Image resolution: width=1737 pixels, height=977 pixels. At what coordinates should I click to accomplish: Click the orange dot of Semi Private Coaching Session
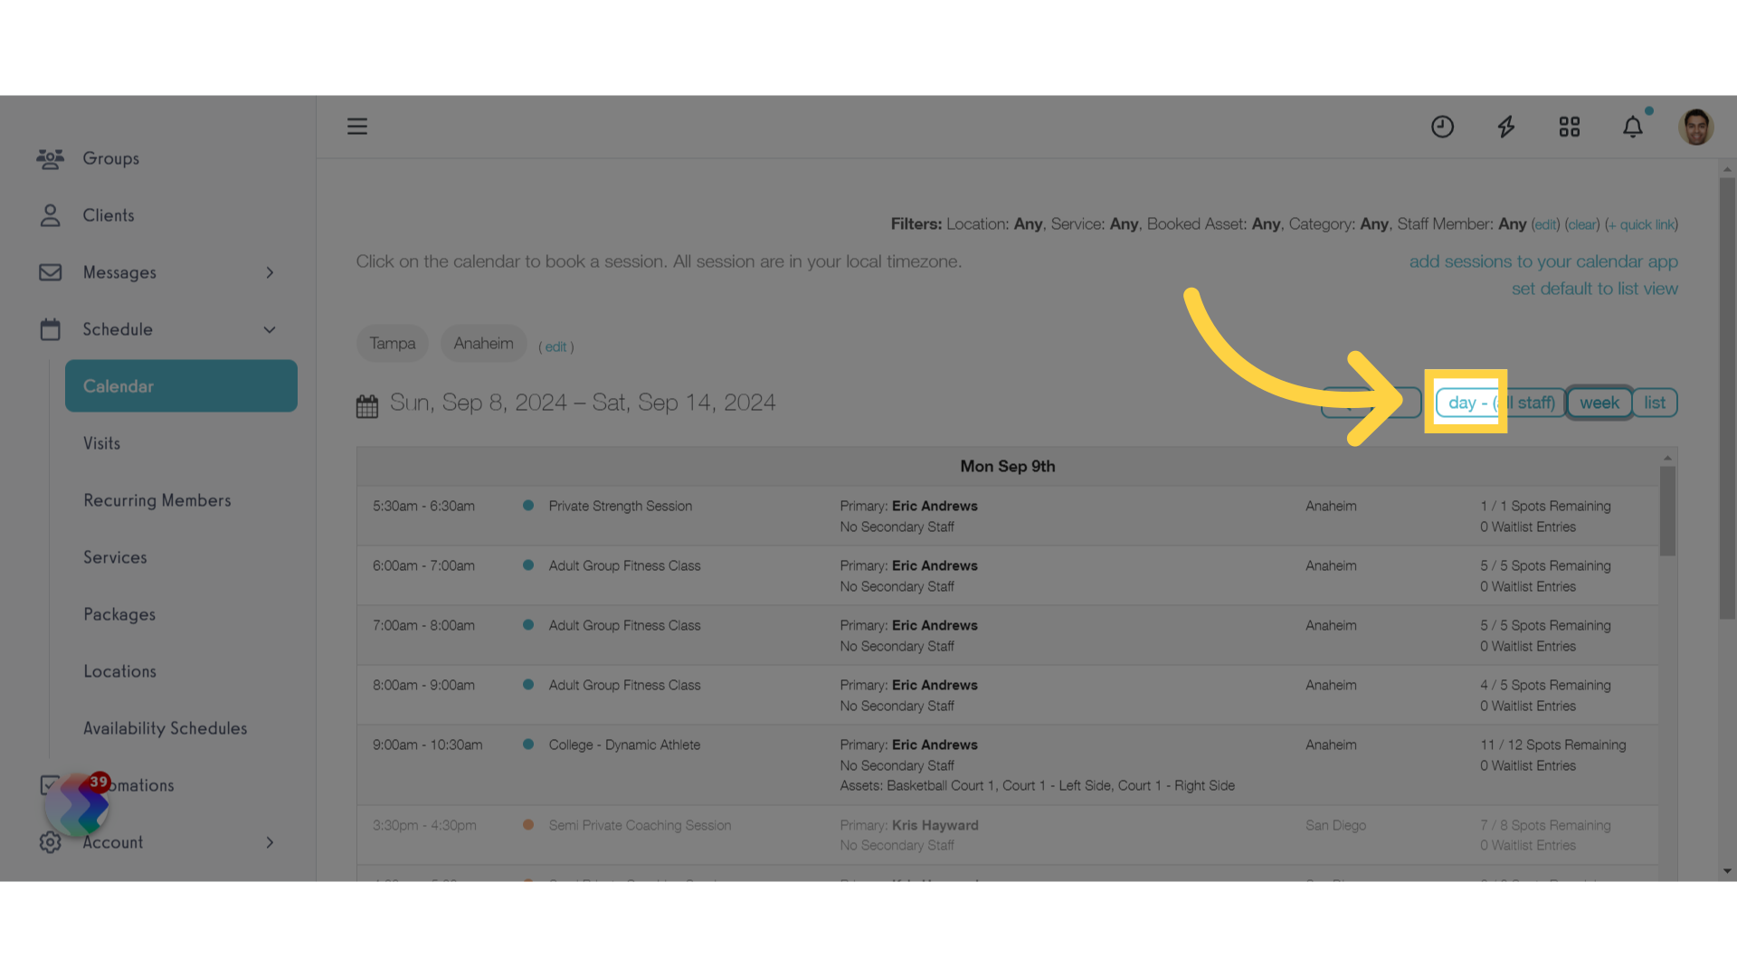[x=528, y=825]
